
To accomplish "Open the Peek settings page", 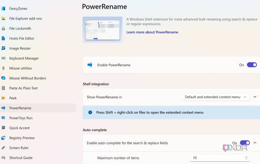I will 13,98.
